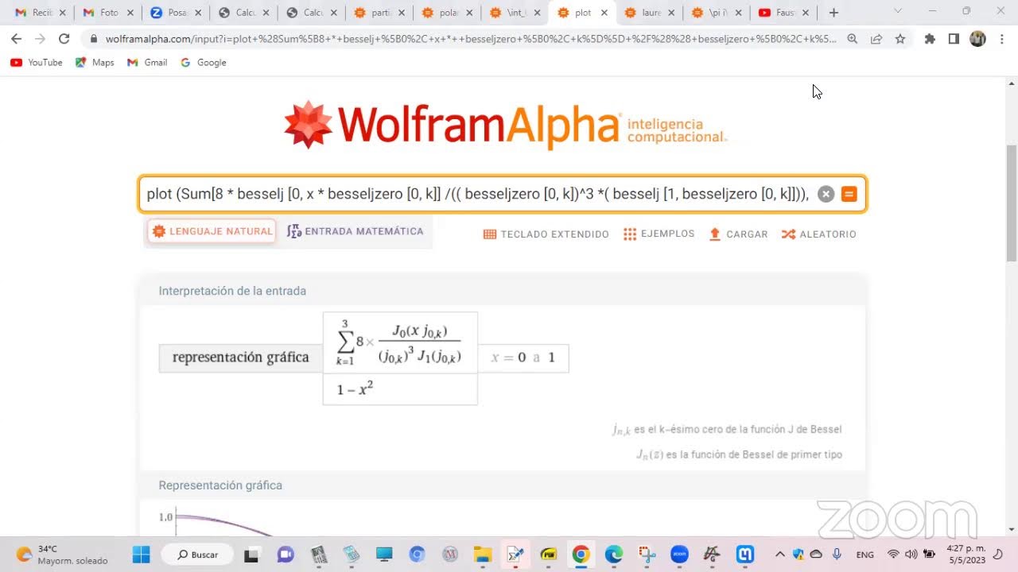Open the Chrome three-dot menu
1018x572 pixels.
click(1001, 38)
